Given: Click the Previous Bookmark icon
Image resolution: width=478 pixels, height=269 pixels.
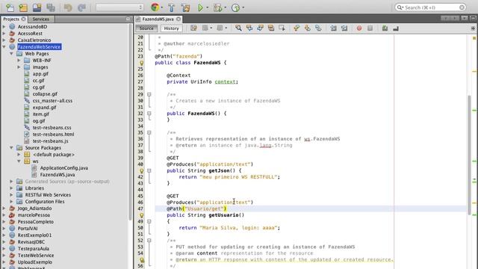Looking at the screenshot, I should (297, 28).
